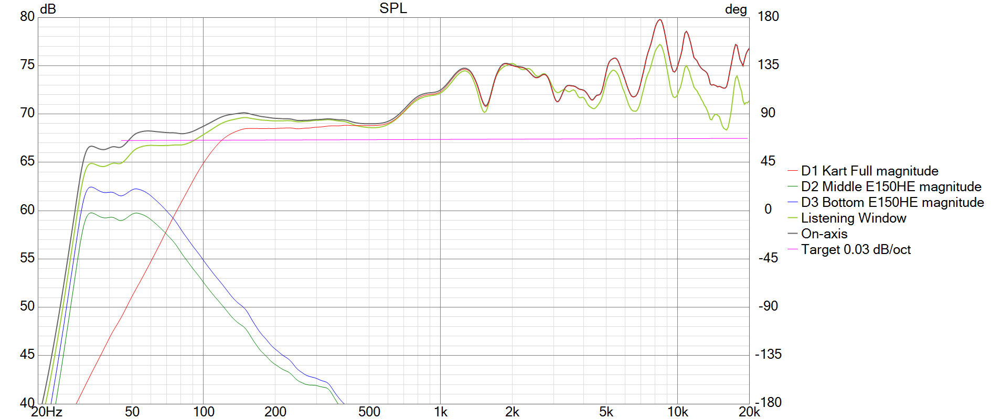Click the magenta Target legend line marker
The image size is (991, 419).
tap(792, 250)
